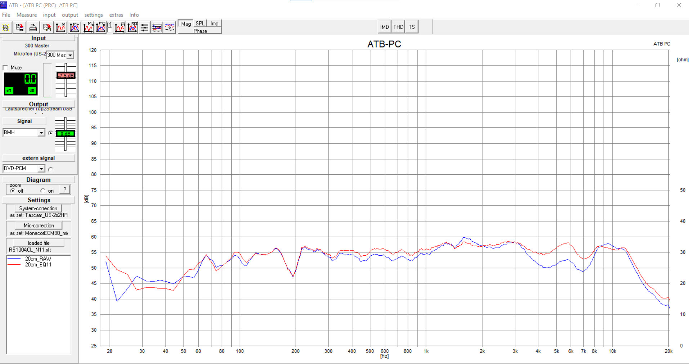
Task: Start a single measurement with M icon
Action: [61, 27]
